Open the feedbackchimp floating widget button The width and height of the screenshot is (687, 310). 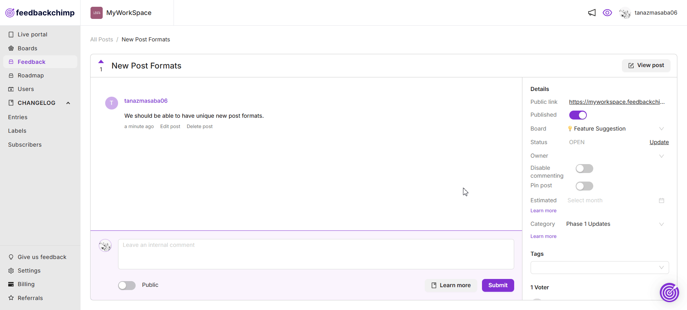pos(669,293)
